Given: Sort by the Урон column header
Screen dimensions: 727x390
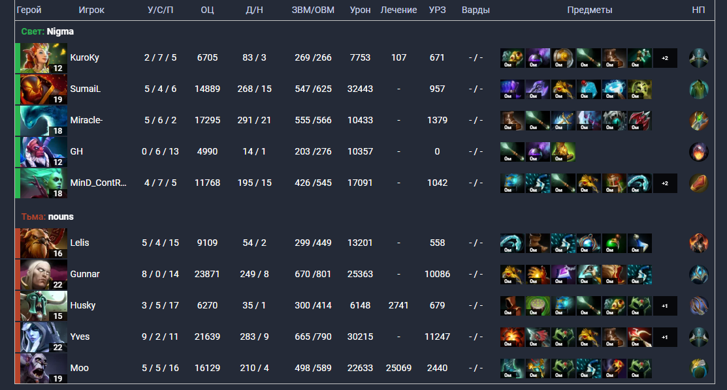Looking at the screenshot, I should click(x=361, y=10).
